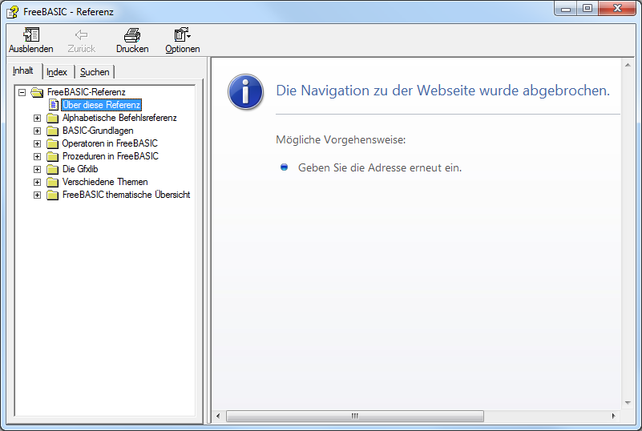The height and width of the screenshot is (431, 642).
Task: Click the horizontal scrollbar thumb
Action: 354,416
